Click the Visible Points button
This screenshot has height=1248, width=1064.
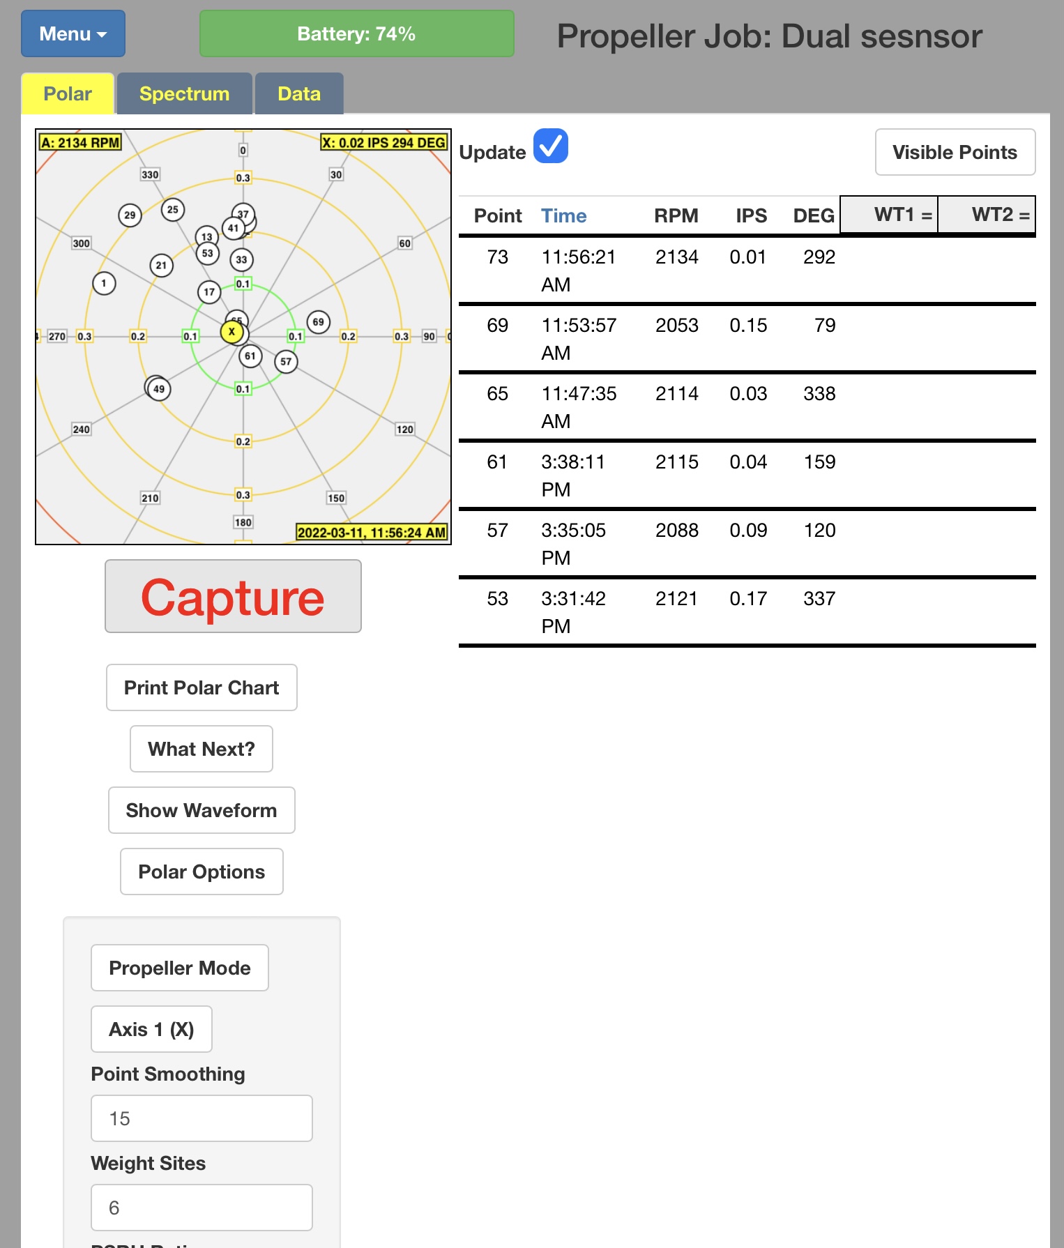[955, 152]
